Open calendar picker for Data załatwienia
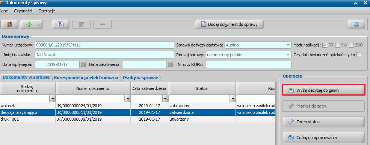 tap(171, 64)
